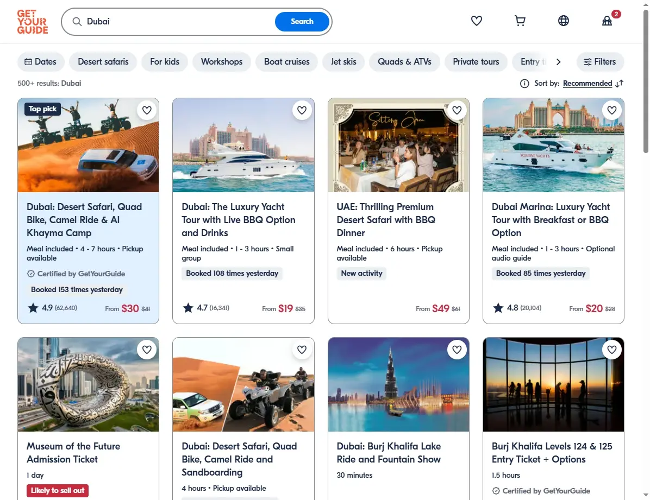Open the quad bike desert Top pick photo
The height and width of the screenshot is (500, 650).
pyautogui.click(x=88, y=145)
